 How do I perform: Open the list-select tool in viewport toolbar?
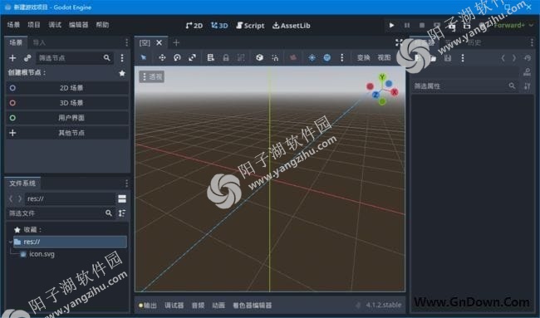tap(210, 57)
